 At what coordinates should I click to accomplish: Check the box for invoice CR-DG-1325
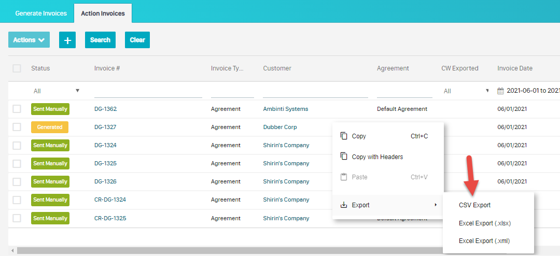pyautogui.click(x=17, y=218)
